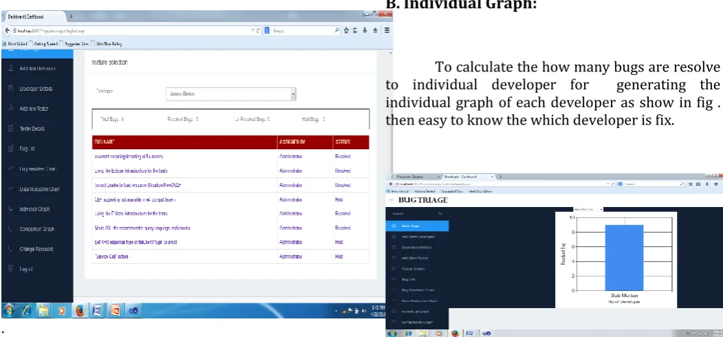Image resolution: width=723 pixels, height=337 pixels.
Task: Toggle sidebar menu icon beside BUG TRIAGE
Action: [392, 200]
